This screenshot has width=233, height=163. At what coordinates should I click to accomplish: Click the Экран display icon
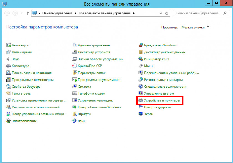click(141, 114)
